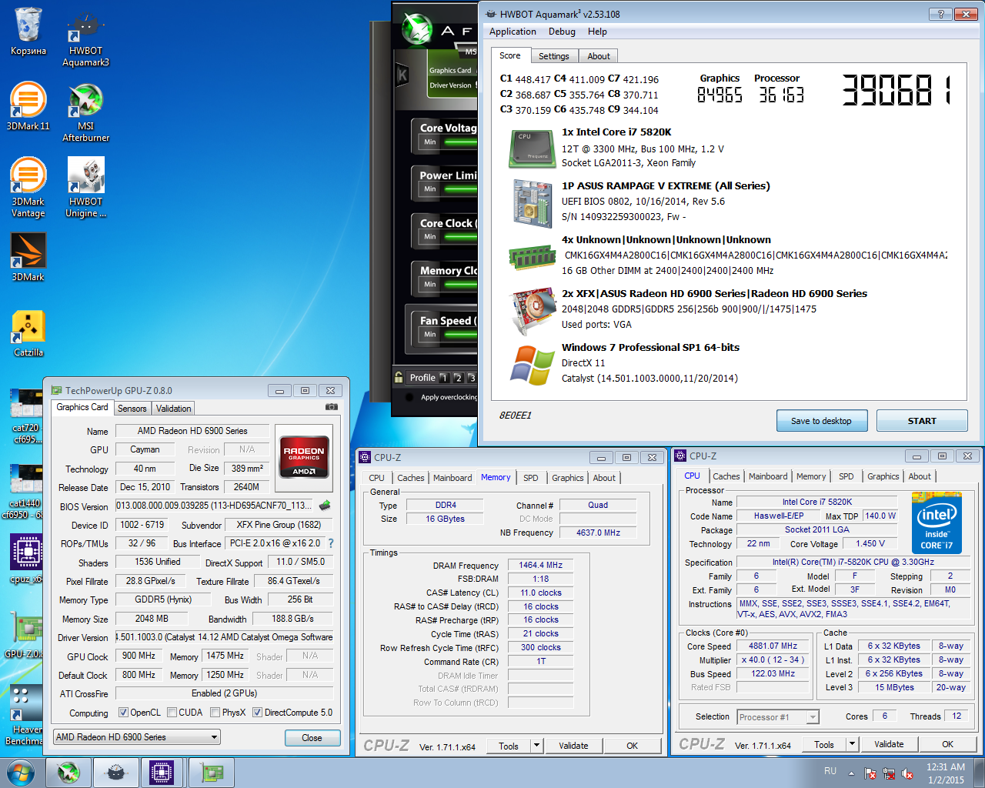Open Application menu in Aquamark

(513, 32)
